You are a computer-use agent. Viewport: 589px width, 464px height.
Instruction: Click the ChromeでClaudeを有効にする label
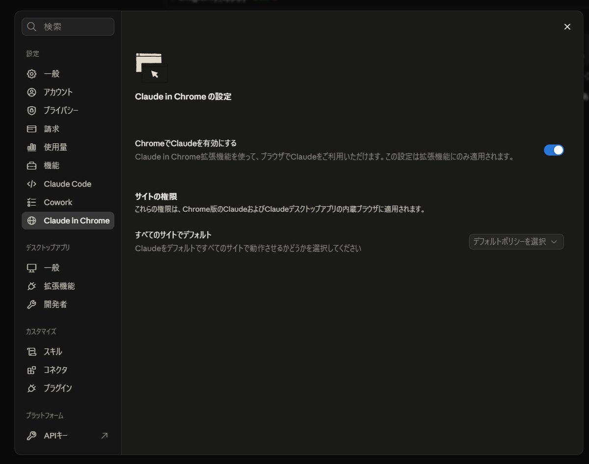point(186,143)
